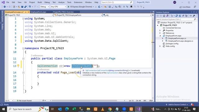
Task: Click the Navigate Backward toolbar icon
Action: pos(5,7)
